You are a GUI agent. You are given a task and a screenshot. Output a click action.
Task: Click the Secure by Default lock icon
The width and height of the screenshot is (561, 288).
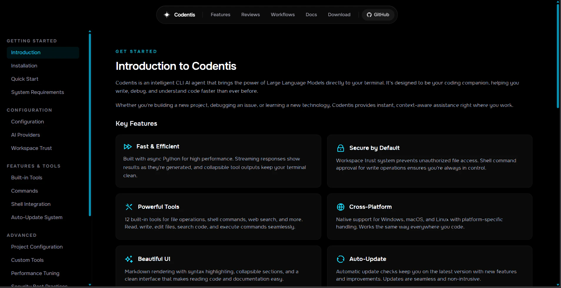pyautogui.click(x=341, y=148)
